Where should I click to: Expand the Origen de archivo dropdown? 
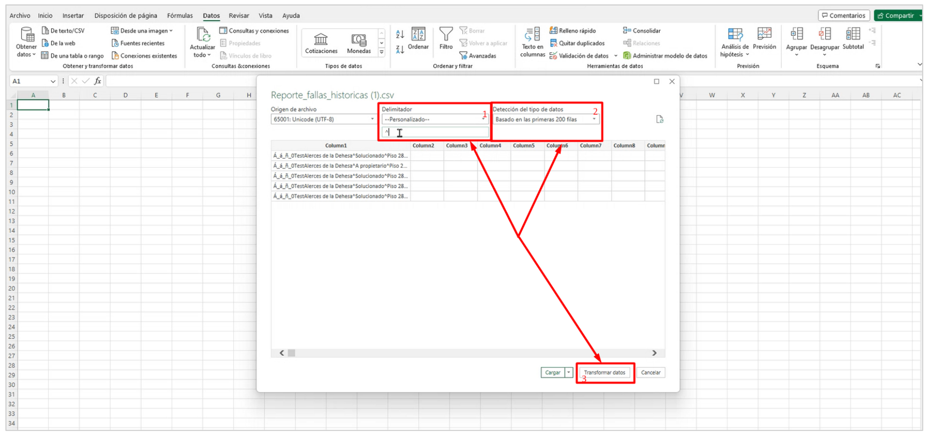click(324, 119)
